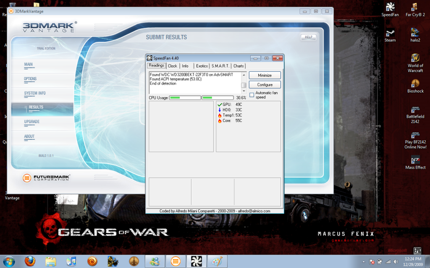Open the Exotics tab in SpeedFan
This screenshot has height=268, width=430.
tap(202, 66)
